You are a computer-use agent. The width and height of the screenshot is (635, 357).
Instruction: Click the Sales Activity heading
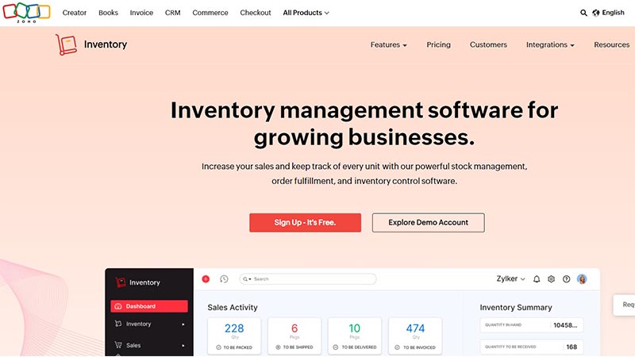pyautogui.click(x=233, y=308)
